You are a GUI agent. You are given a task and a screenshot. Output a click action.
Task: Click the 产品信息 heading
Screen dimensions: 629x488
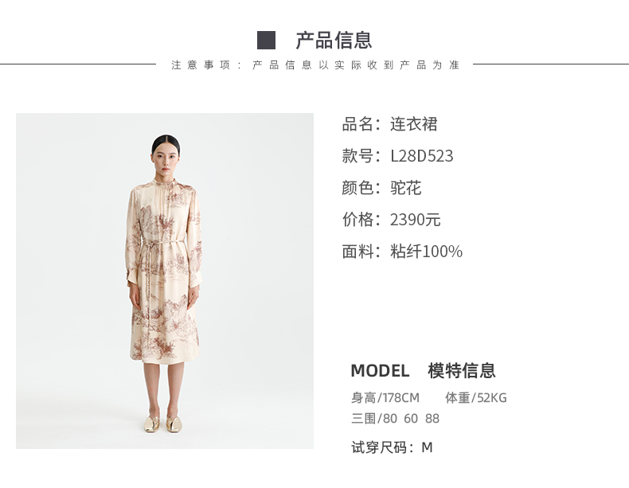coord(334,41)
